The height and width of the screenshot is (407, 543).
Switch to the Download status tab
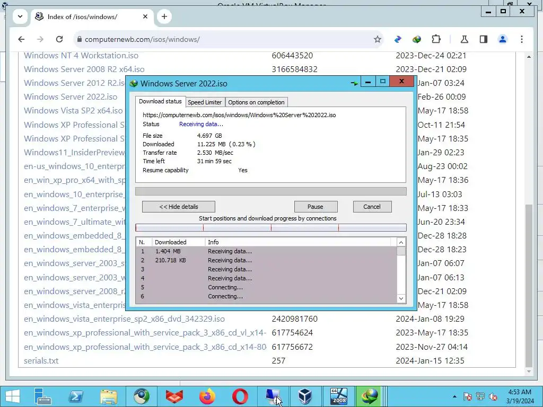tap(160, 101)
